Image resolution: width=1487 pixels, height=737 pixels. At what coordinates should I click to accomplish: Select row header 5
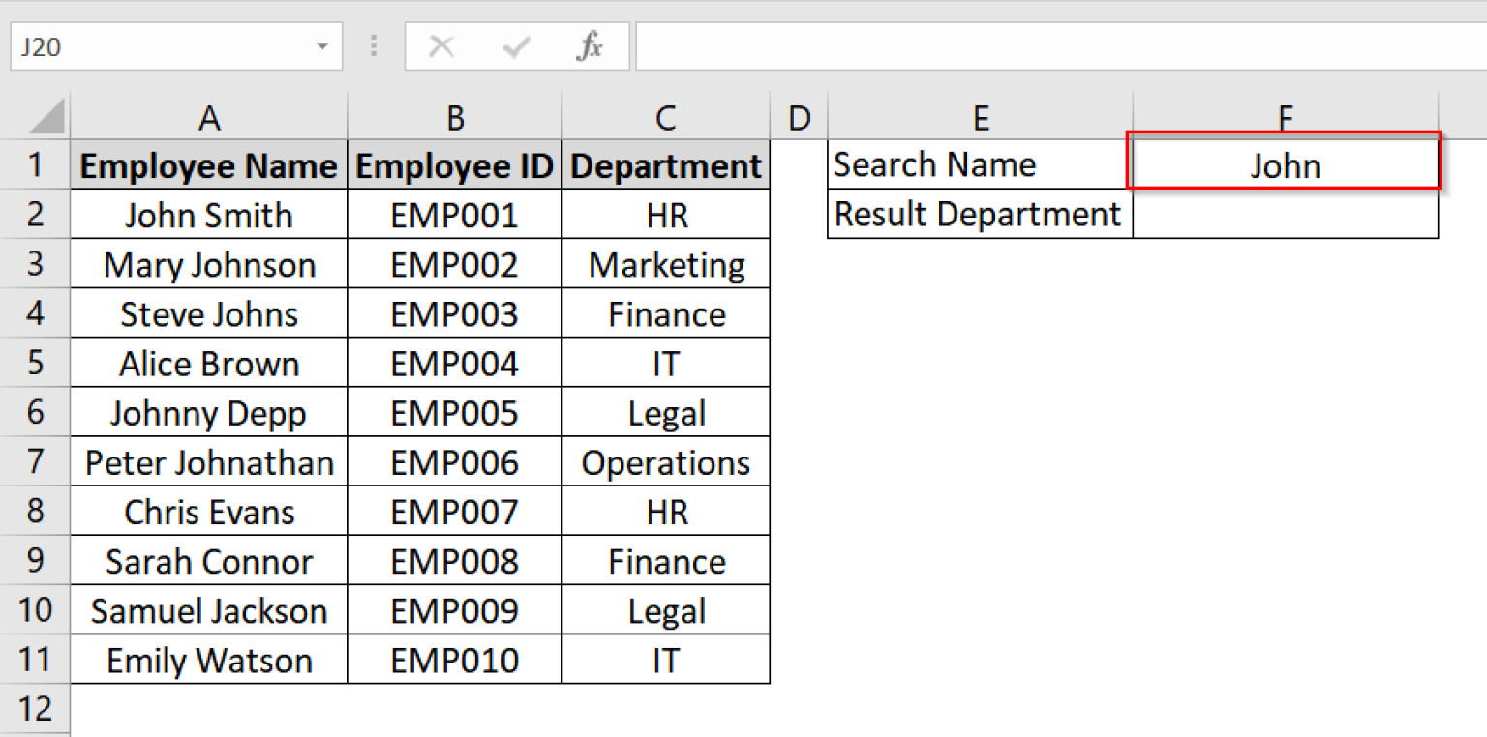pyautogui.click(x=36, y=363)
